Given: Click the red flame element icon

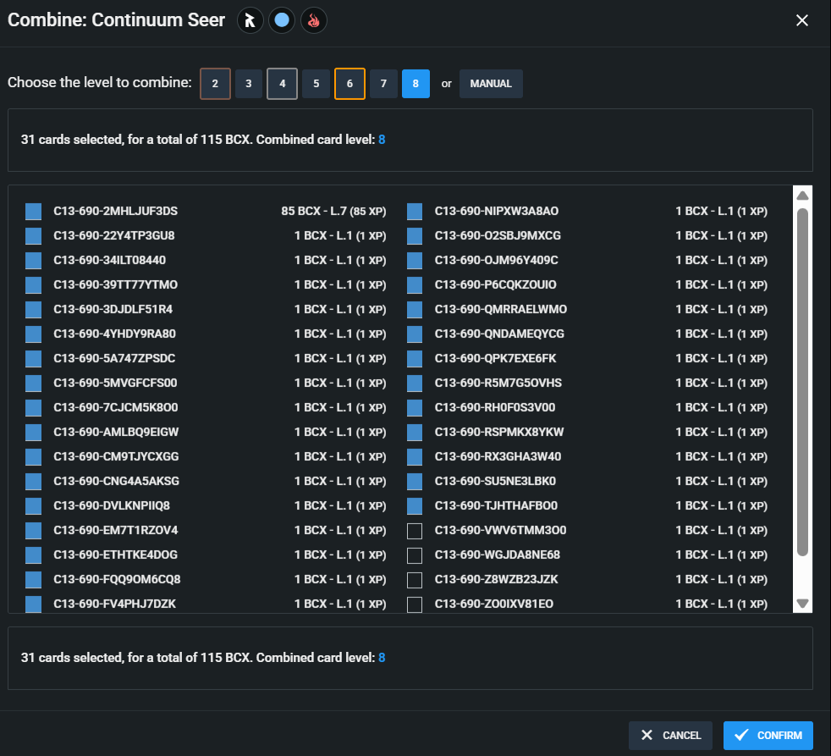Looking at the screenshot, I should coord(314,20).
